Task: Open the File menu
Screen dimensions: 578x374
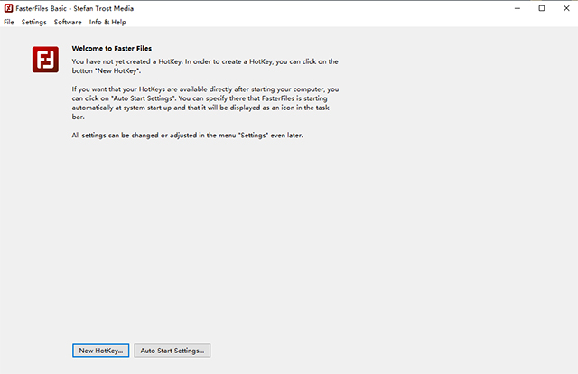Action: click(9, 22)
